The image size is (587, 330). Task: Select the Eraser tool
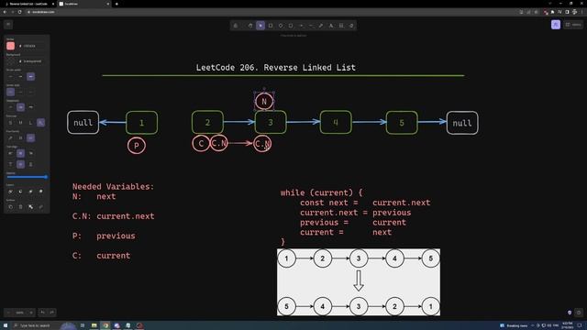click(351, 26)
